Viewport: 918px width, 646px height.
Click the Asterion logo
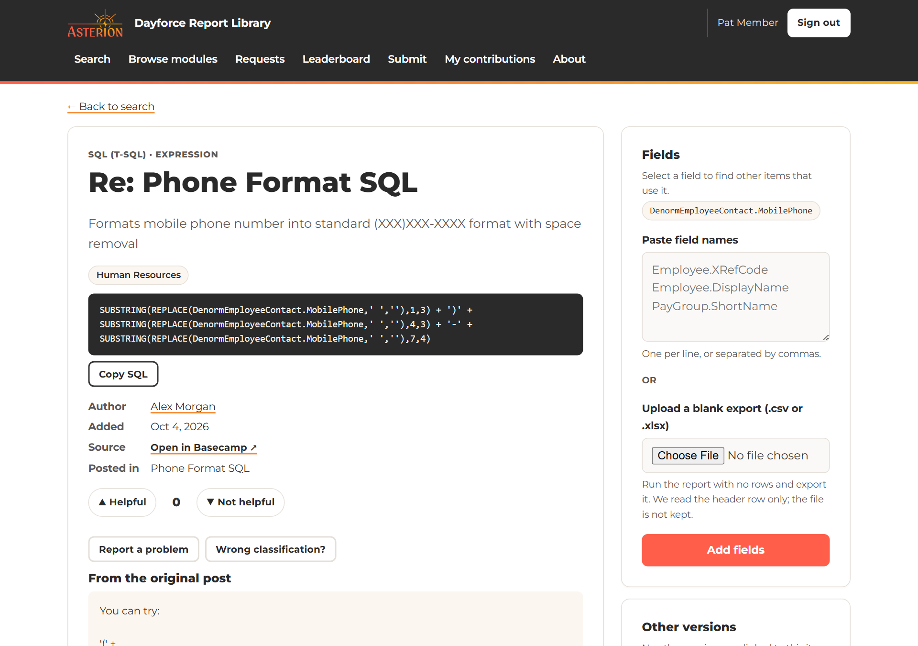click(x=95, y=23)
